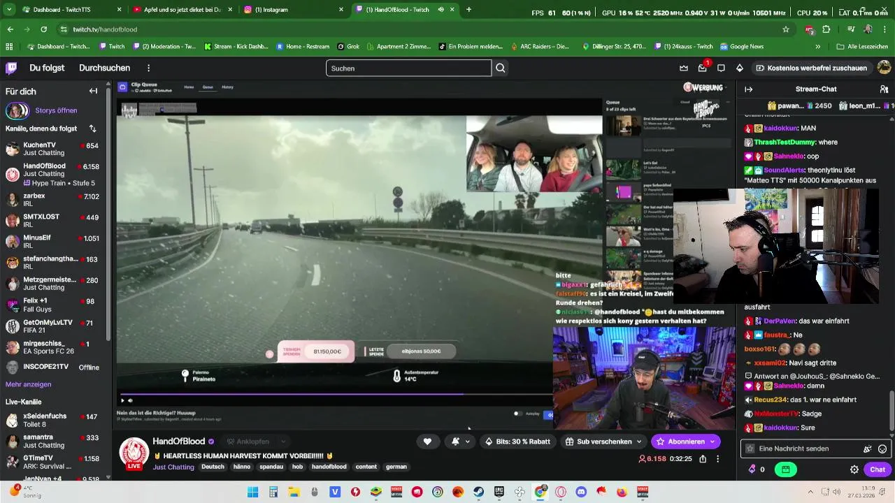Screen dimensions: 895x503
Task: Click the chat input star identity icon
Action: point(750,449)
